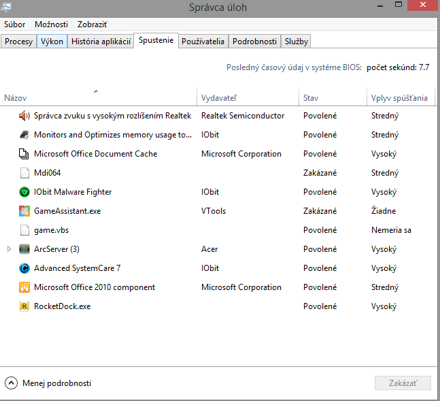Open the Možnosti menu
Screen dimensions: 440x401
[x=52, y=25]
